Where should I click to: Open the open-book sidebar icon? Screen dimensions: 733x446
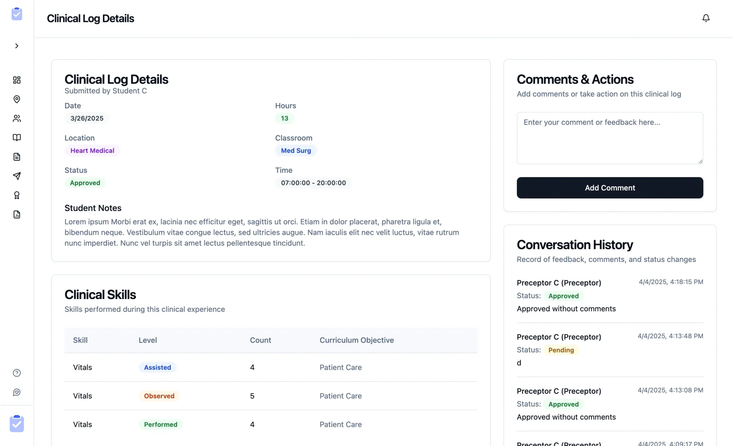coord(16,137)
